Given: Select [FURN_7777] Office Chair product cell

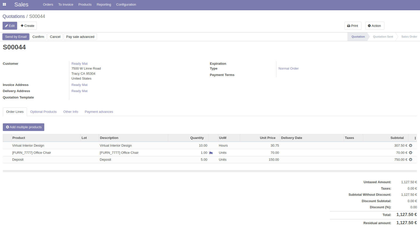Looking at the screenshot, I should [x=46, y=153].
